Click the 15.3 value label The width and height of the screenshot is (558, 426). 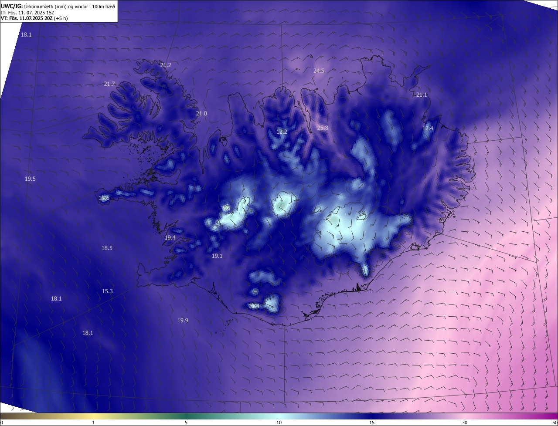click(x=107, y=291)
